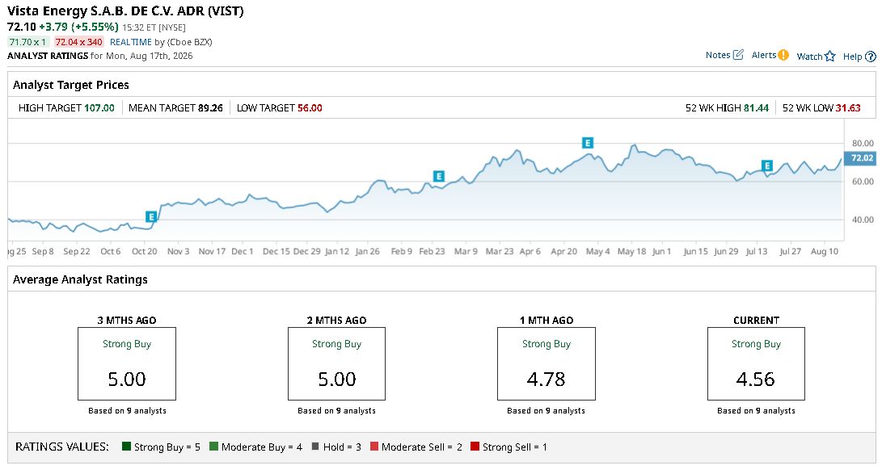The height and width of the screenshot is (474, 882).
Task: Select the 1 MTH AGO 4.78 rating box
Action: pos(547,364)
